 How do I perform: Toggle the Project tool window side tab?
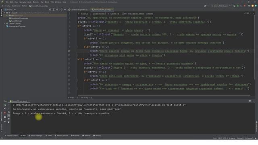tap(2, 12)
